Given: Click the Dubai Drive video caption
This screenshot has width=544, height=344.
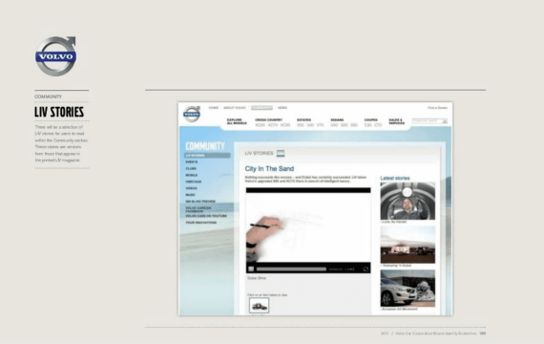Looking at the screenshot, I should pyautogui.click(x=257, y=278).
